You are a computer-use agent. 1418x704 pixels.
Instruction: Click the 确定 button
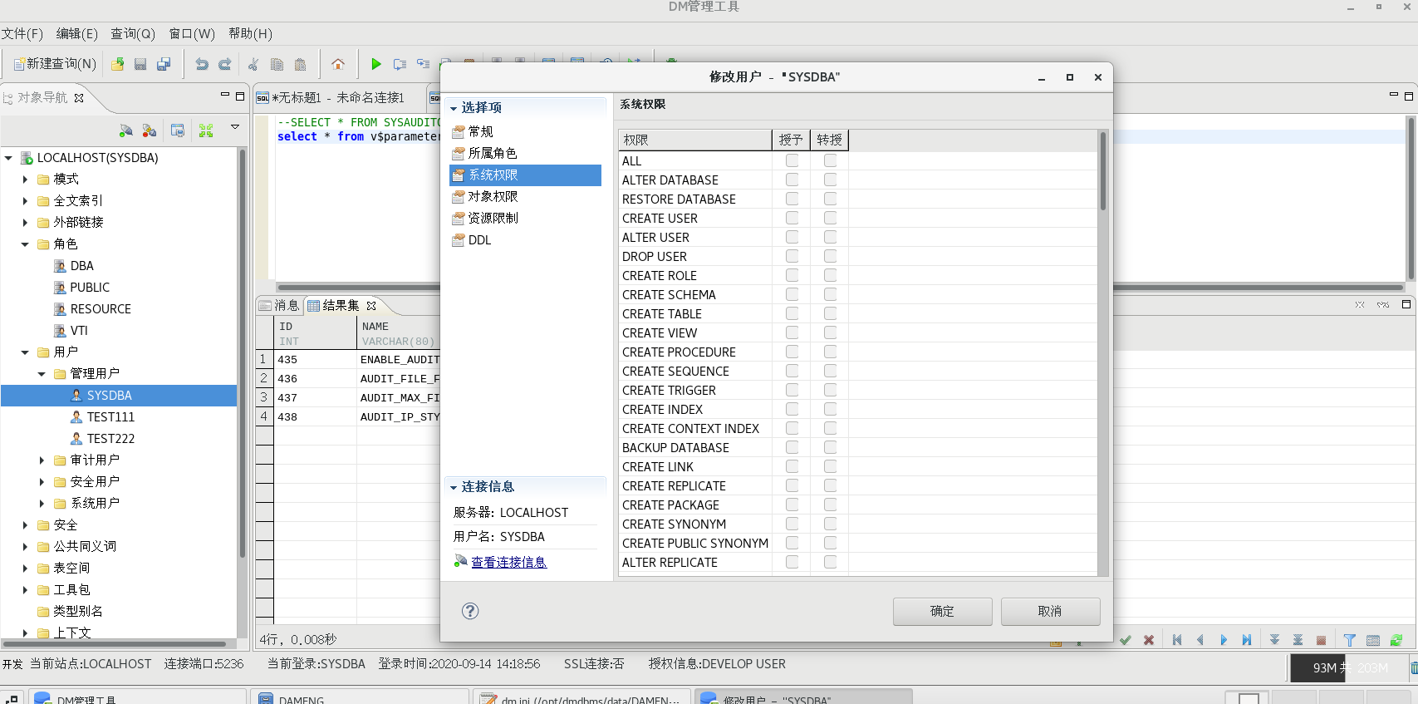click(x=942, y=611)
